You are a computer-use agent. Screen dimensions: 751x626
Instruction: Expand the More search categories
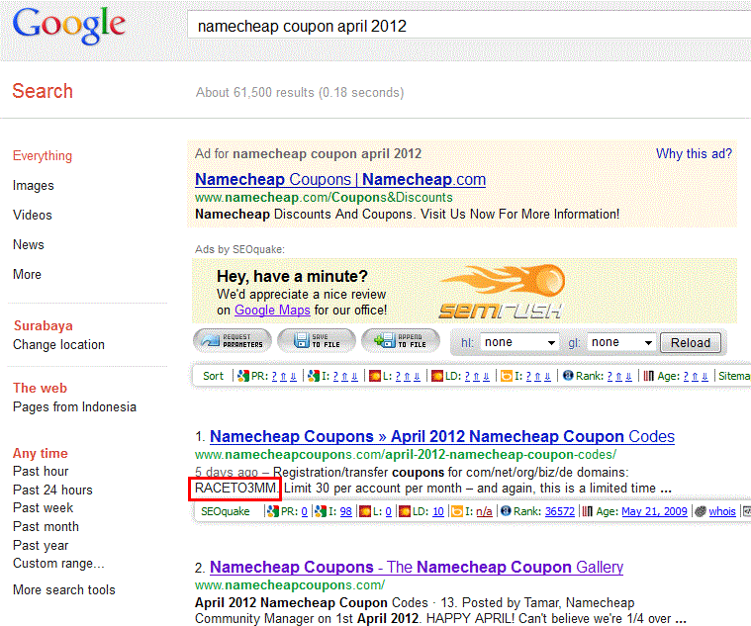tap(27, 275)
